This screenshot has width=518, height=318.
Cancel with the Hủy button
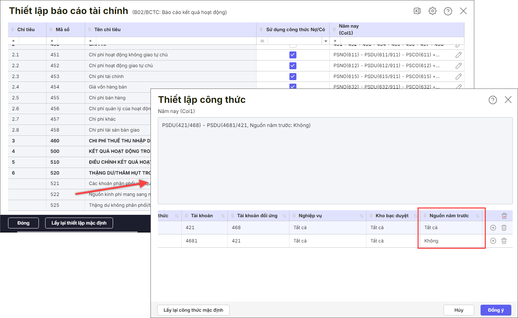point(459,310)
